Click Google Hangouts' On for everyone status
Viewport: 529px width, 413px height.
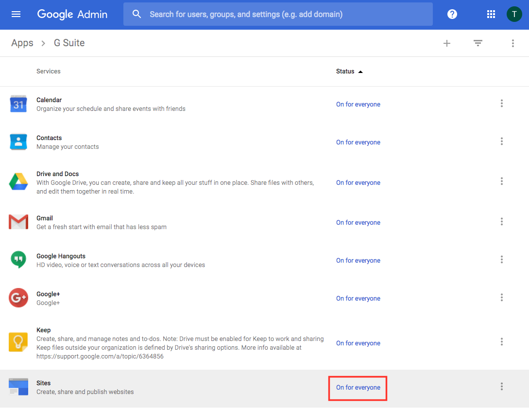358,261
